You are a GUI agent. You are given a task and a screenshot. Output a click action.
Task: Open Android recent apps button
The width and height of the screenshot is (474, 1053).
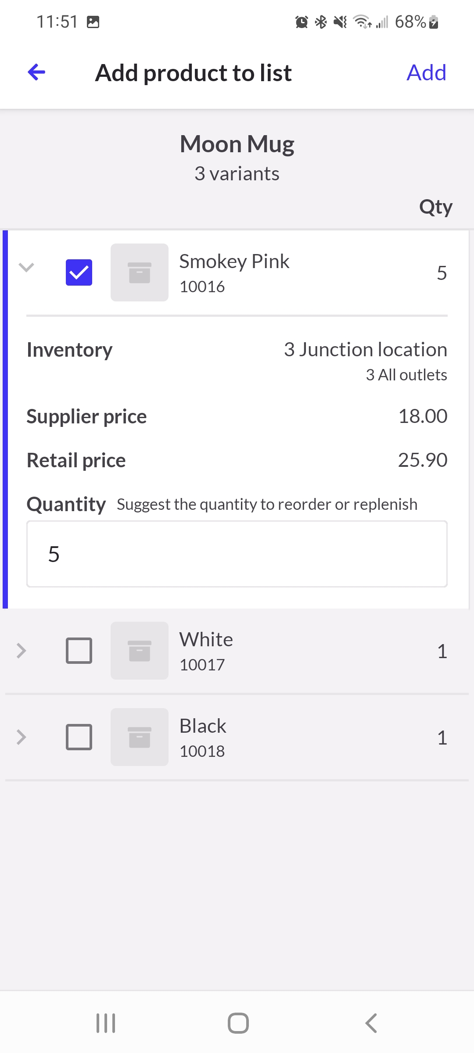pos(106,1023)
